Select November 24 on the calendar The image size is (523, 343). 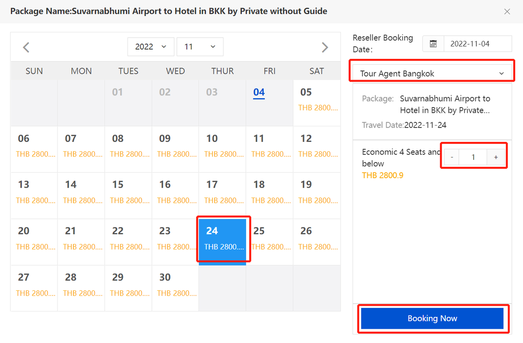(x=223, y=239)
